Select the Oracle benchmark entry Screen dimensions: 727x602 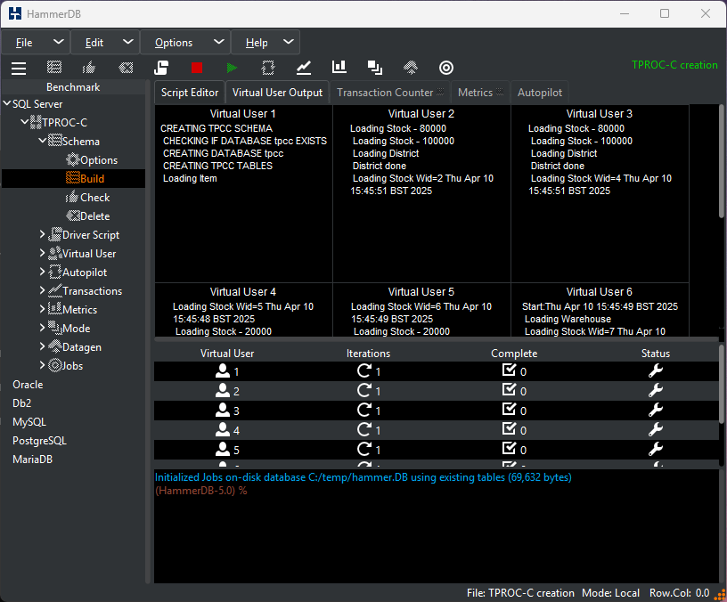pos(28,385)
